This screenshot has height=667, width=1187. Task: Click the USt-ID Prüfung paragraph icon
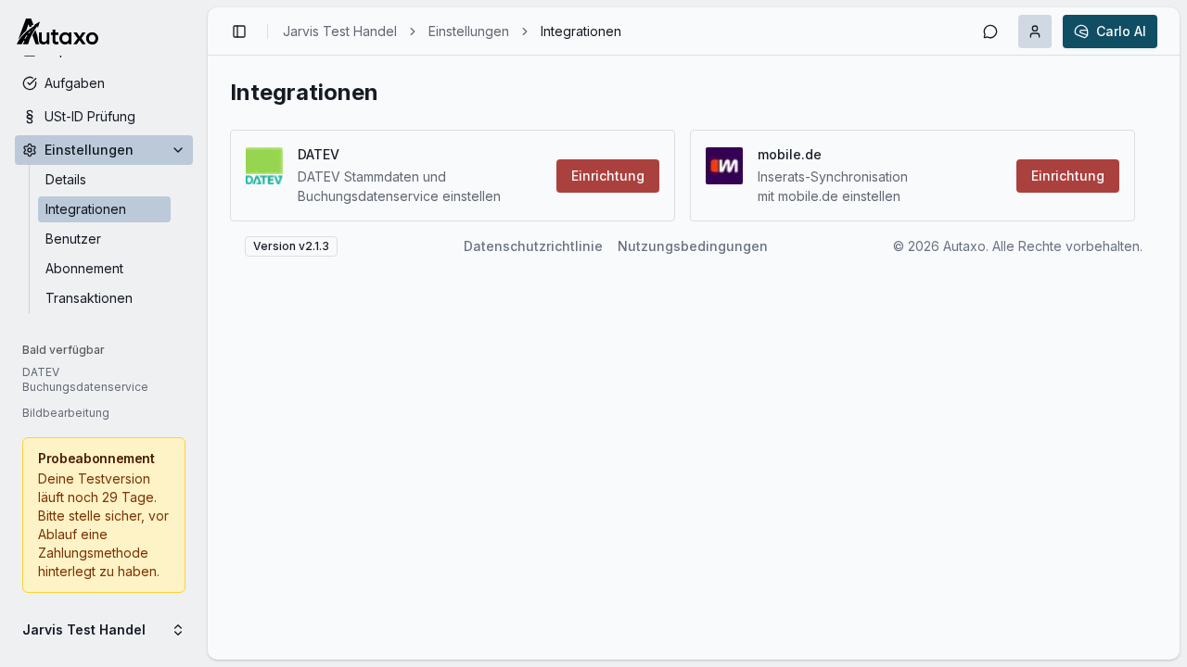[x=30, y=117]
